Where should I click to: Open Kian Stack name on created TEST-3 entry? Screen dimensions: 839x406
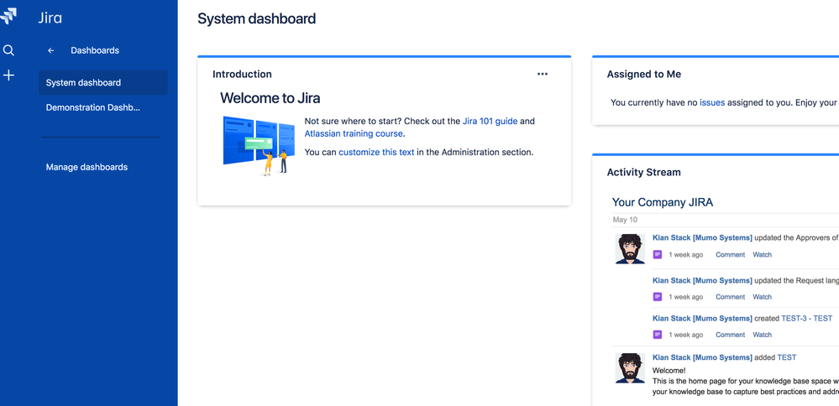[x=703, y=319]
